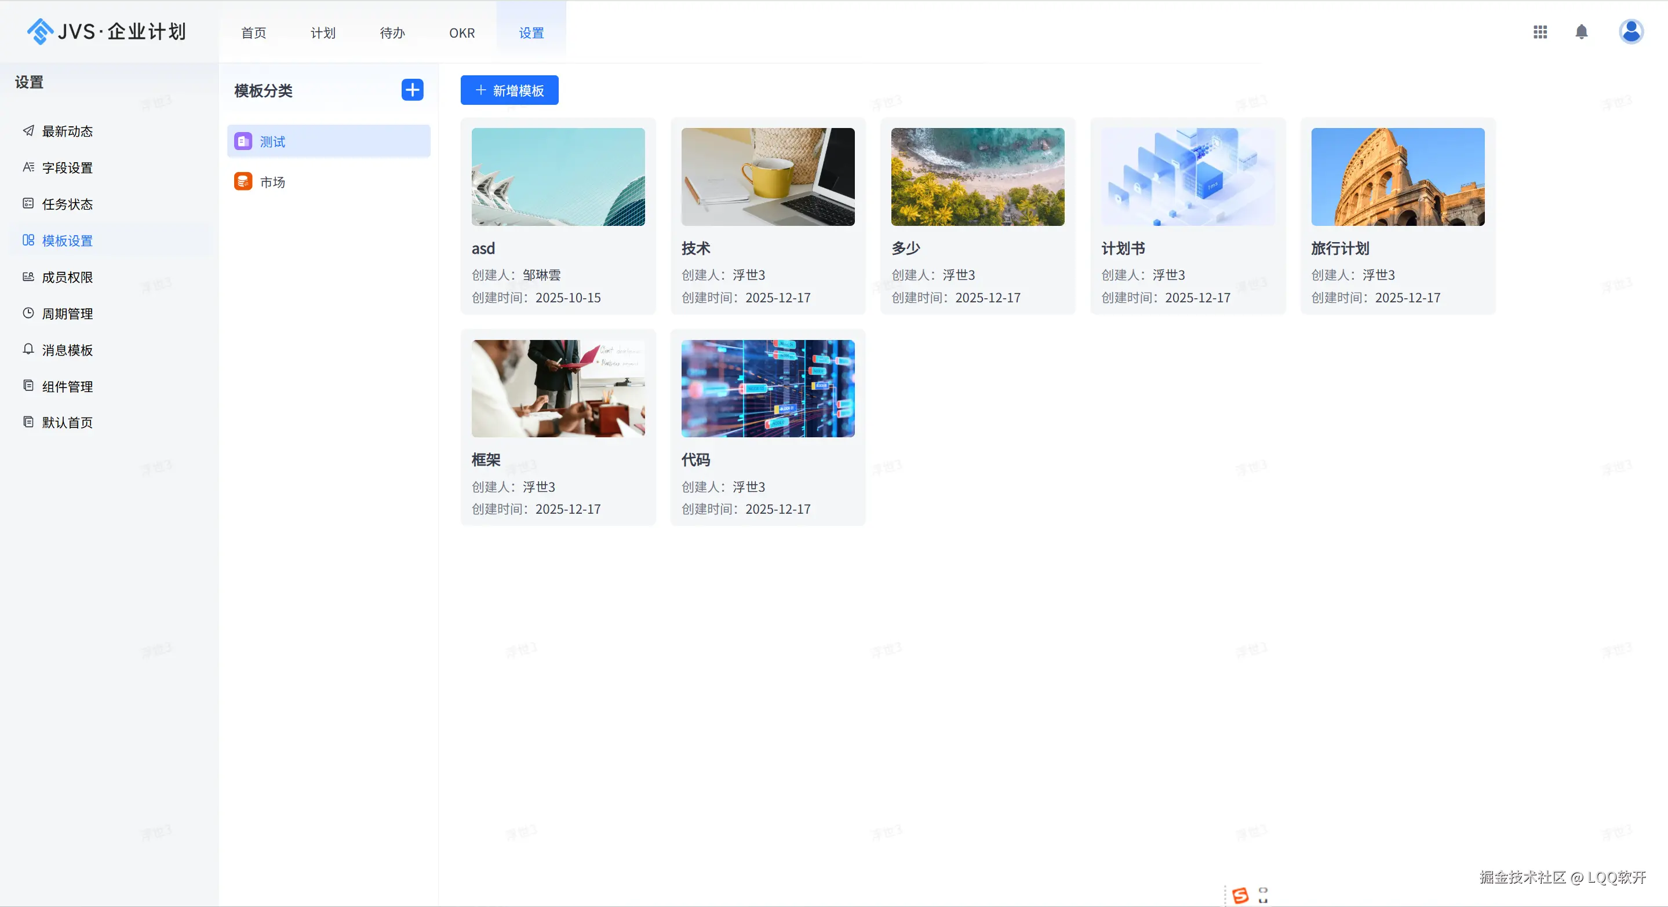Open the user avatar menu

point(1631,32)
